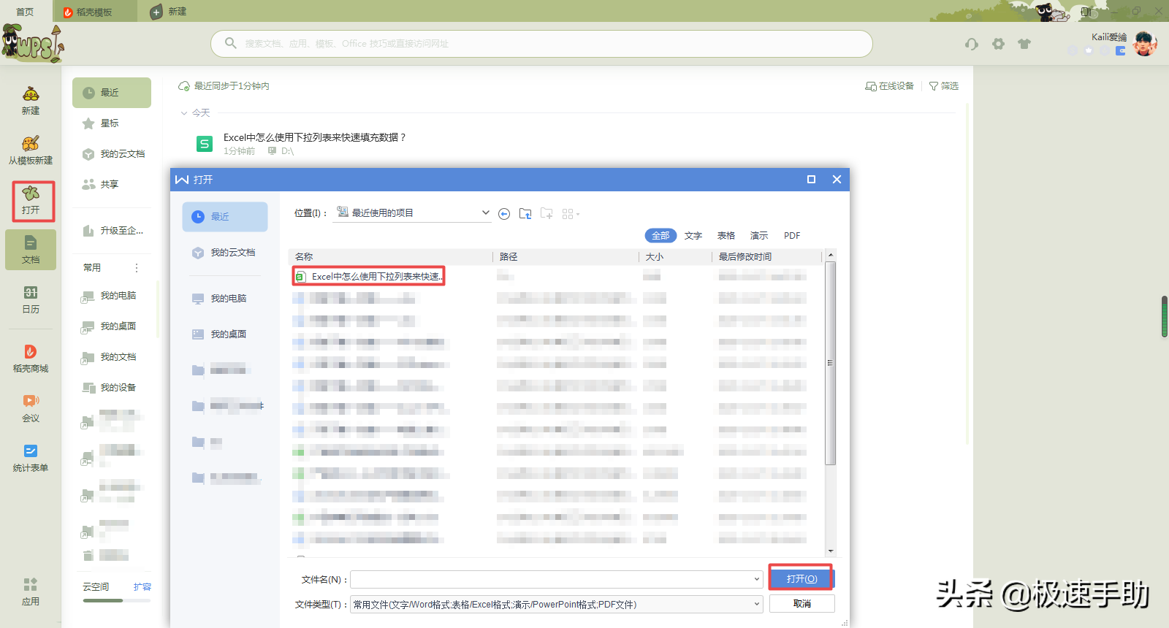Click the WPS mascot logo
This screenshot has width=1169, height=628.
pos(32,44)
